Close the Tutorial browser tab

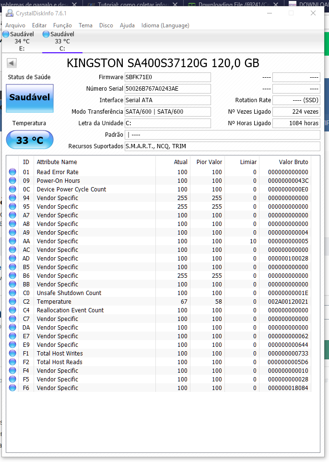click(175, 4)
